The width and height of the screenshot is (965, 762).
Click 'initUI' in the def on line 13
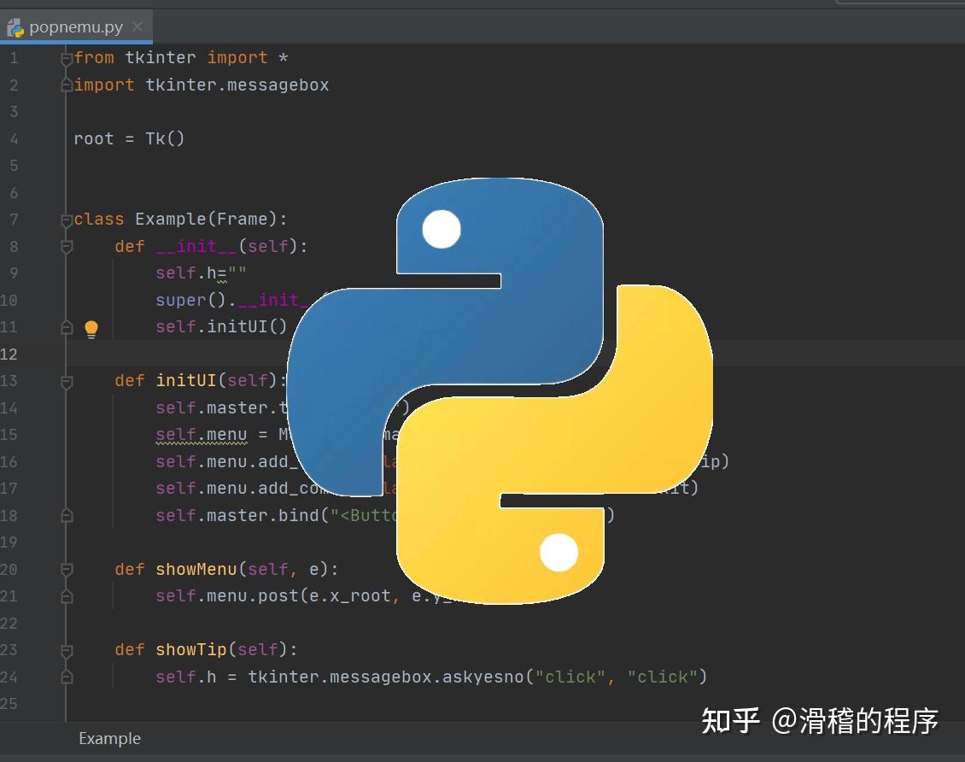[186, 380]
